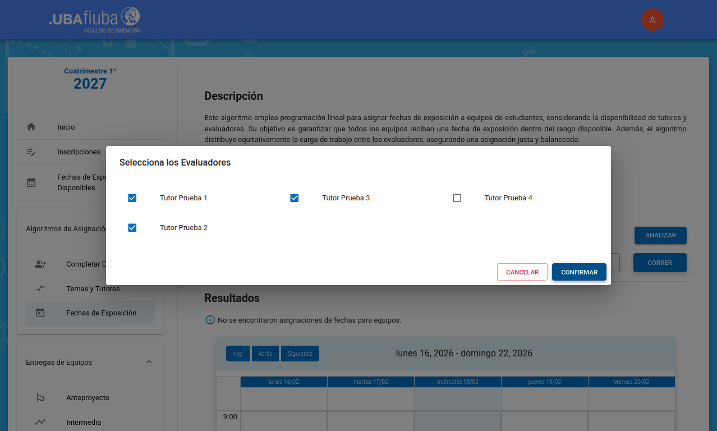
Task: Click the Fechas de Exposición calendar icon
Action: [x=40, y=313]
